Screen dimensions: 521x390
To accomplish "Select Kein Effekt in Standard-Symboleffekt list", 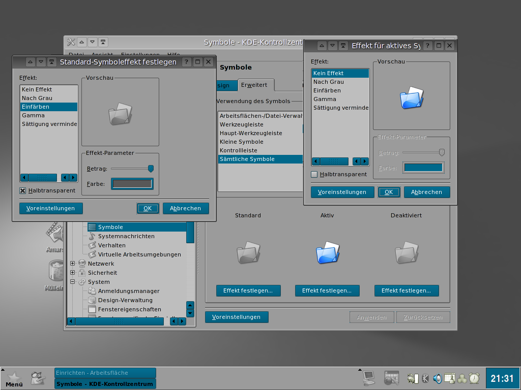I will coord(48,89).
